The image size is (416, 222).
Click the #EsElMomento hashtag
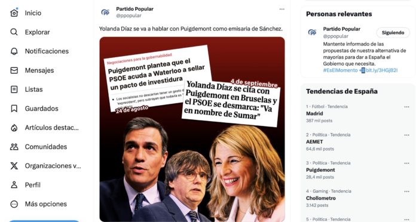click(340, 70)
